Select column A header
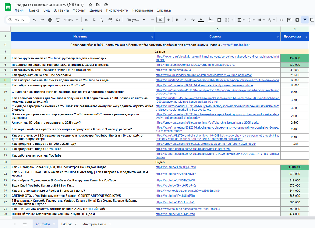315x228 pixels. pos(83,29)
